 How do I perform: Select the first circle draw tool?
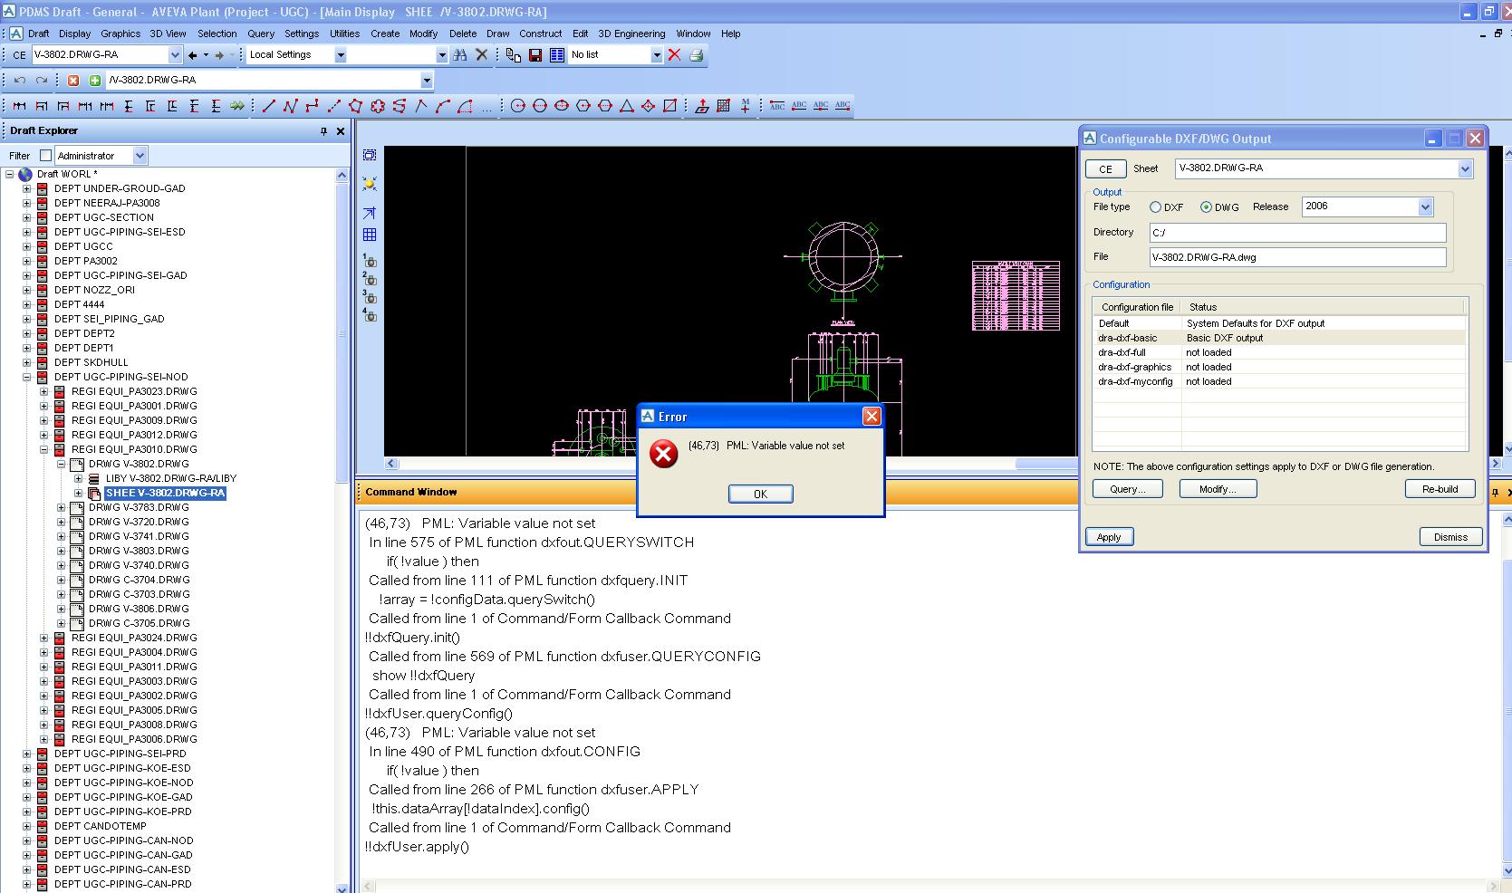[518, 106]
